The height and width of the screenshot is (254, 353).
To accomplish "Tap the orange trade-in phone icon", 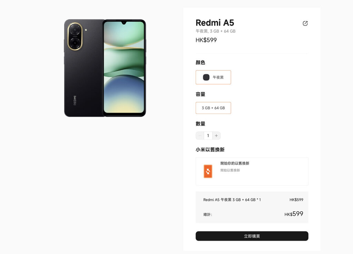I will pyautogui.click(x=208, y=171).
